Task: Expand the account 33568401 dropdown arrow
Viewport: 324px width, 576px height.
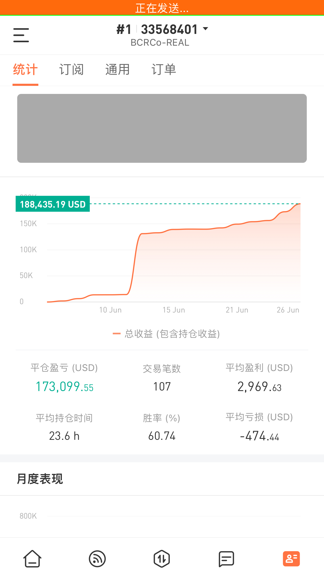Action: [x=206, y=29]
